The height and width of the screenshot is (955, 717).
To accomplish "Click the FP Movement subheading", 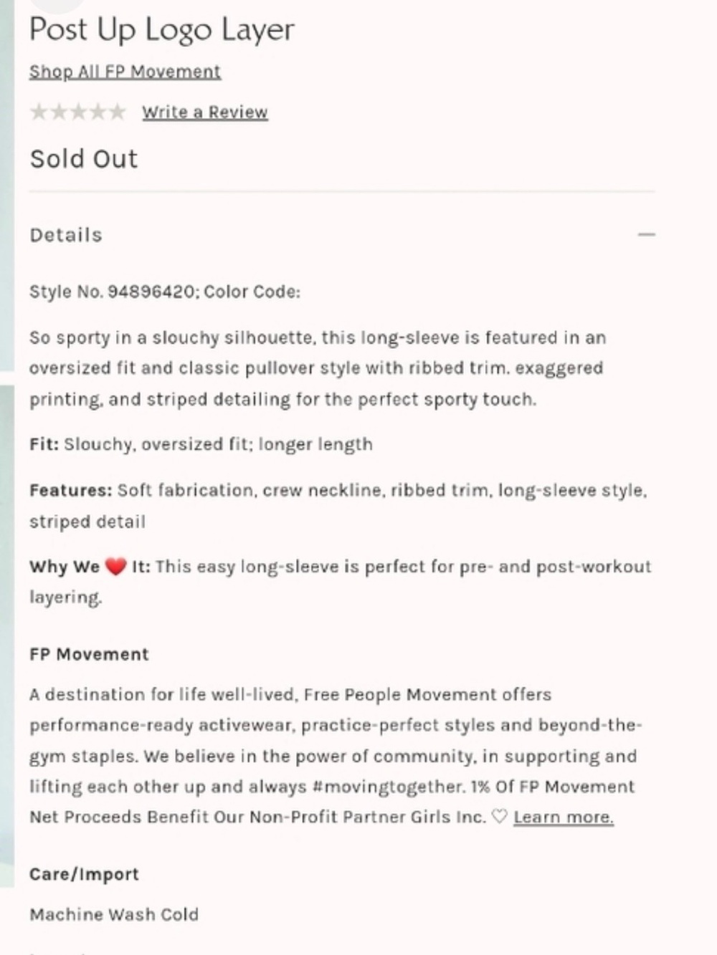I will [89, 654].
